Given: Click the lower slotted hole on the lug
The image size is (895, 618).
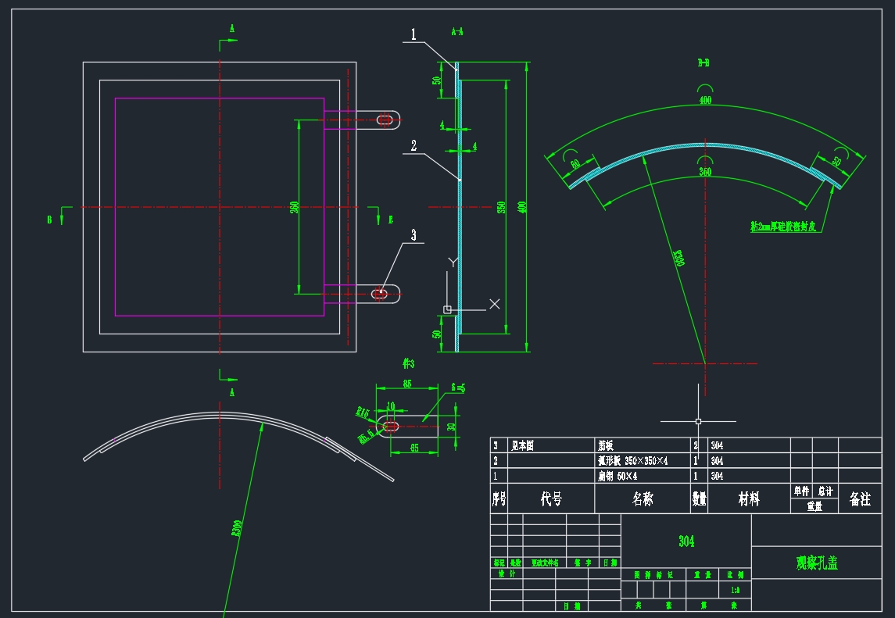Looking at the screenshot, I should (x=380, y=294).
